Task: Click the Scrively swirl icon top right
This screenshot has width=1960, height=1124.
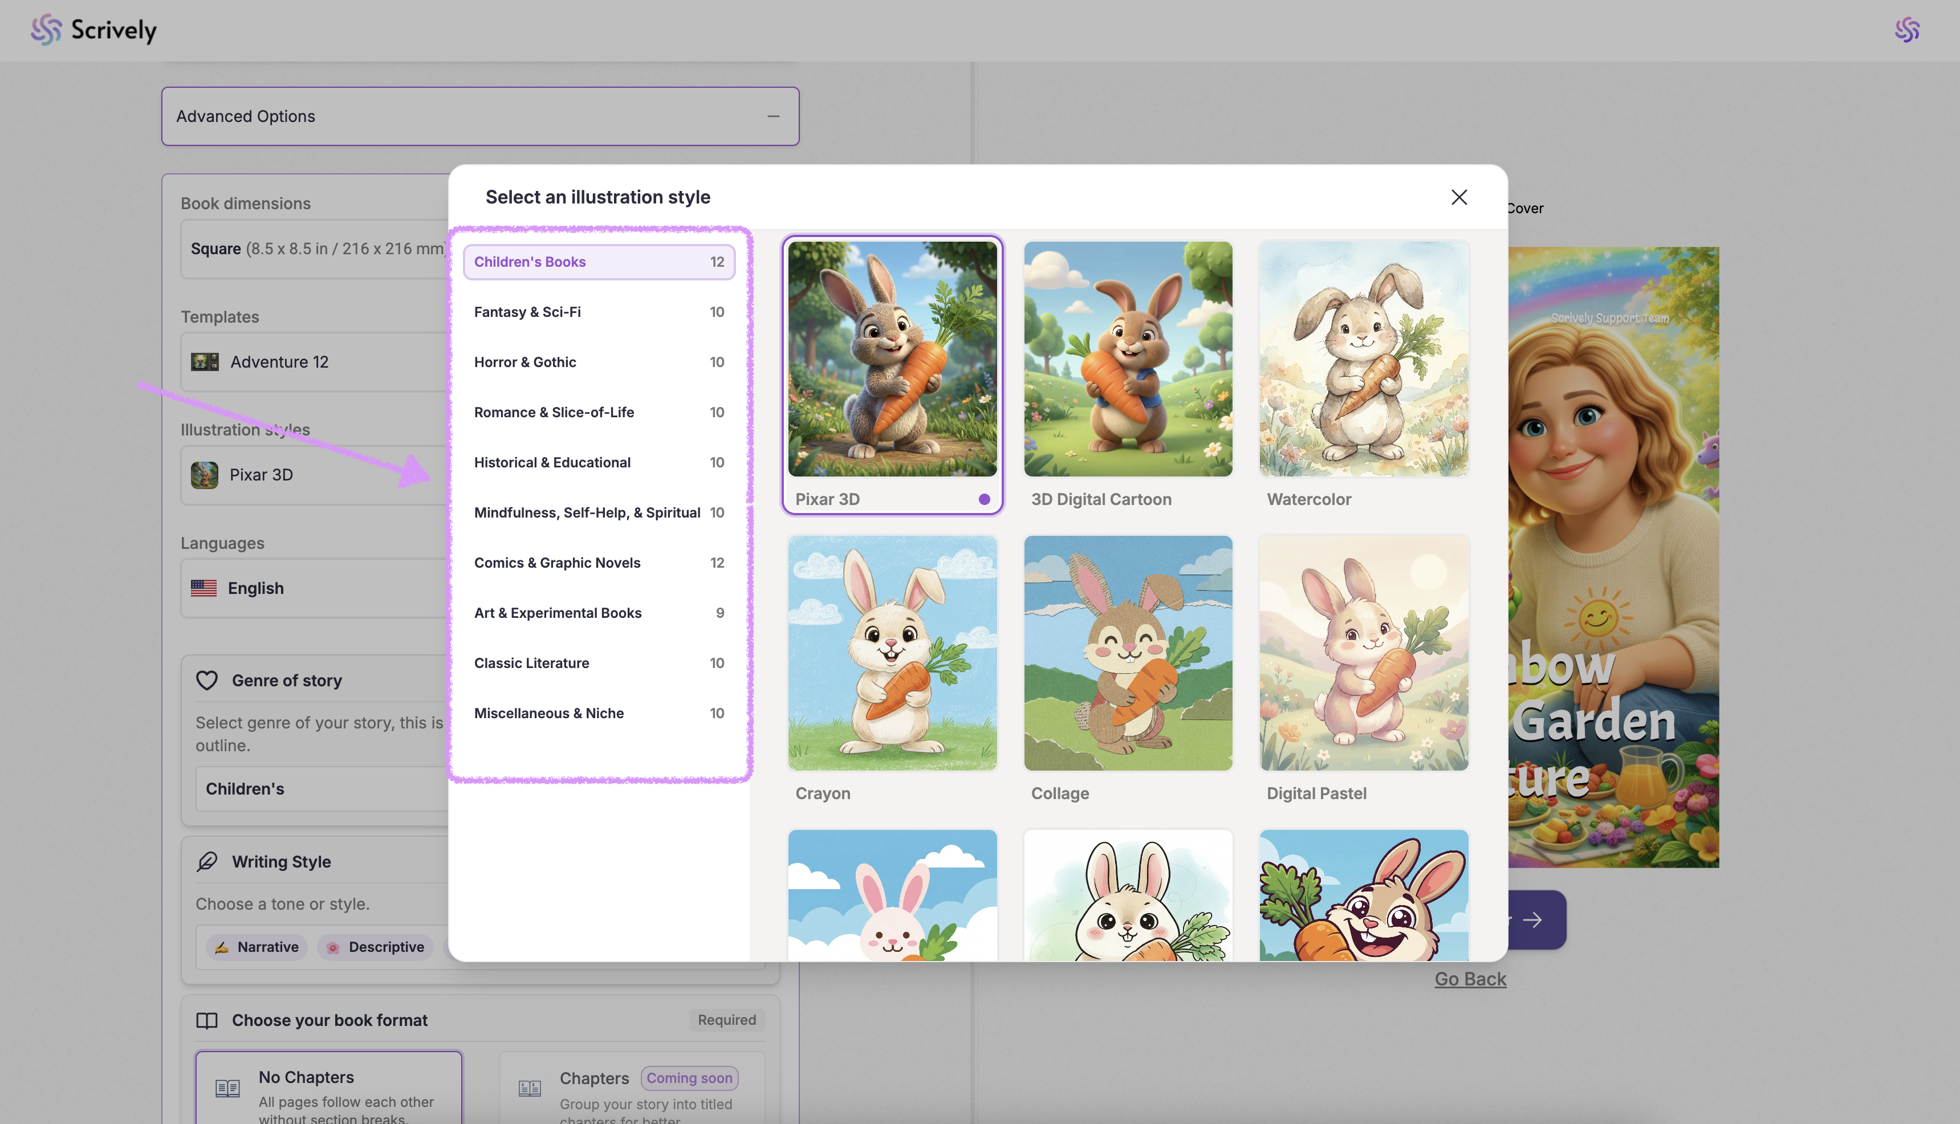Action: (1907, 29)
